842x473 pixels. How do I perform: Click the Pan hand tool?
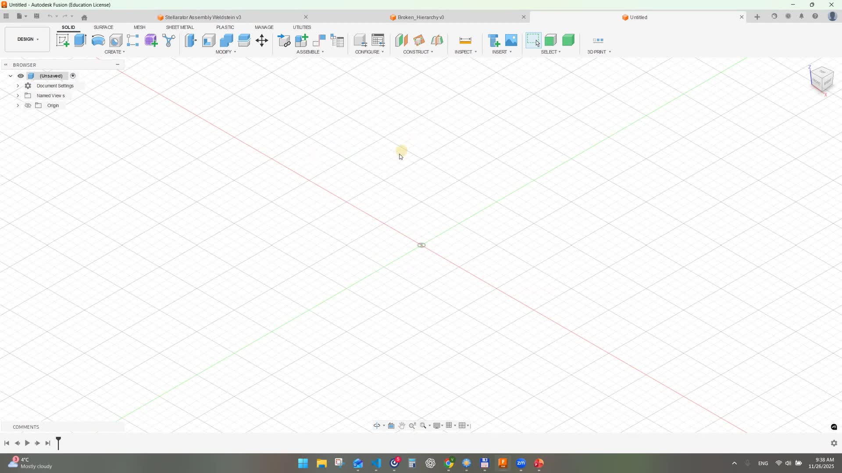(x=402, y=425)
